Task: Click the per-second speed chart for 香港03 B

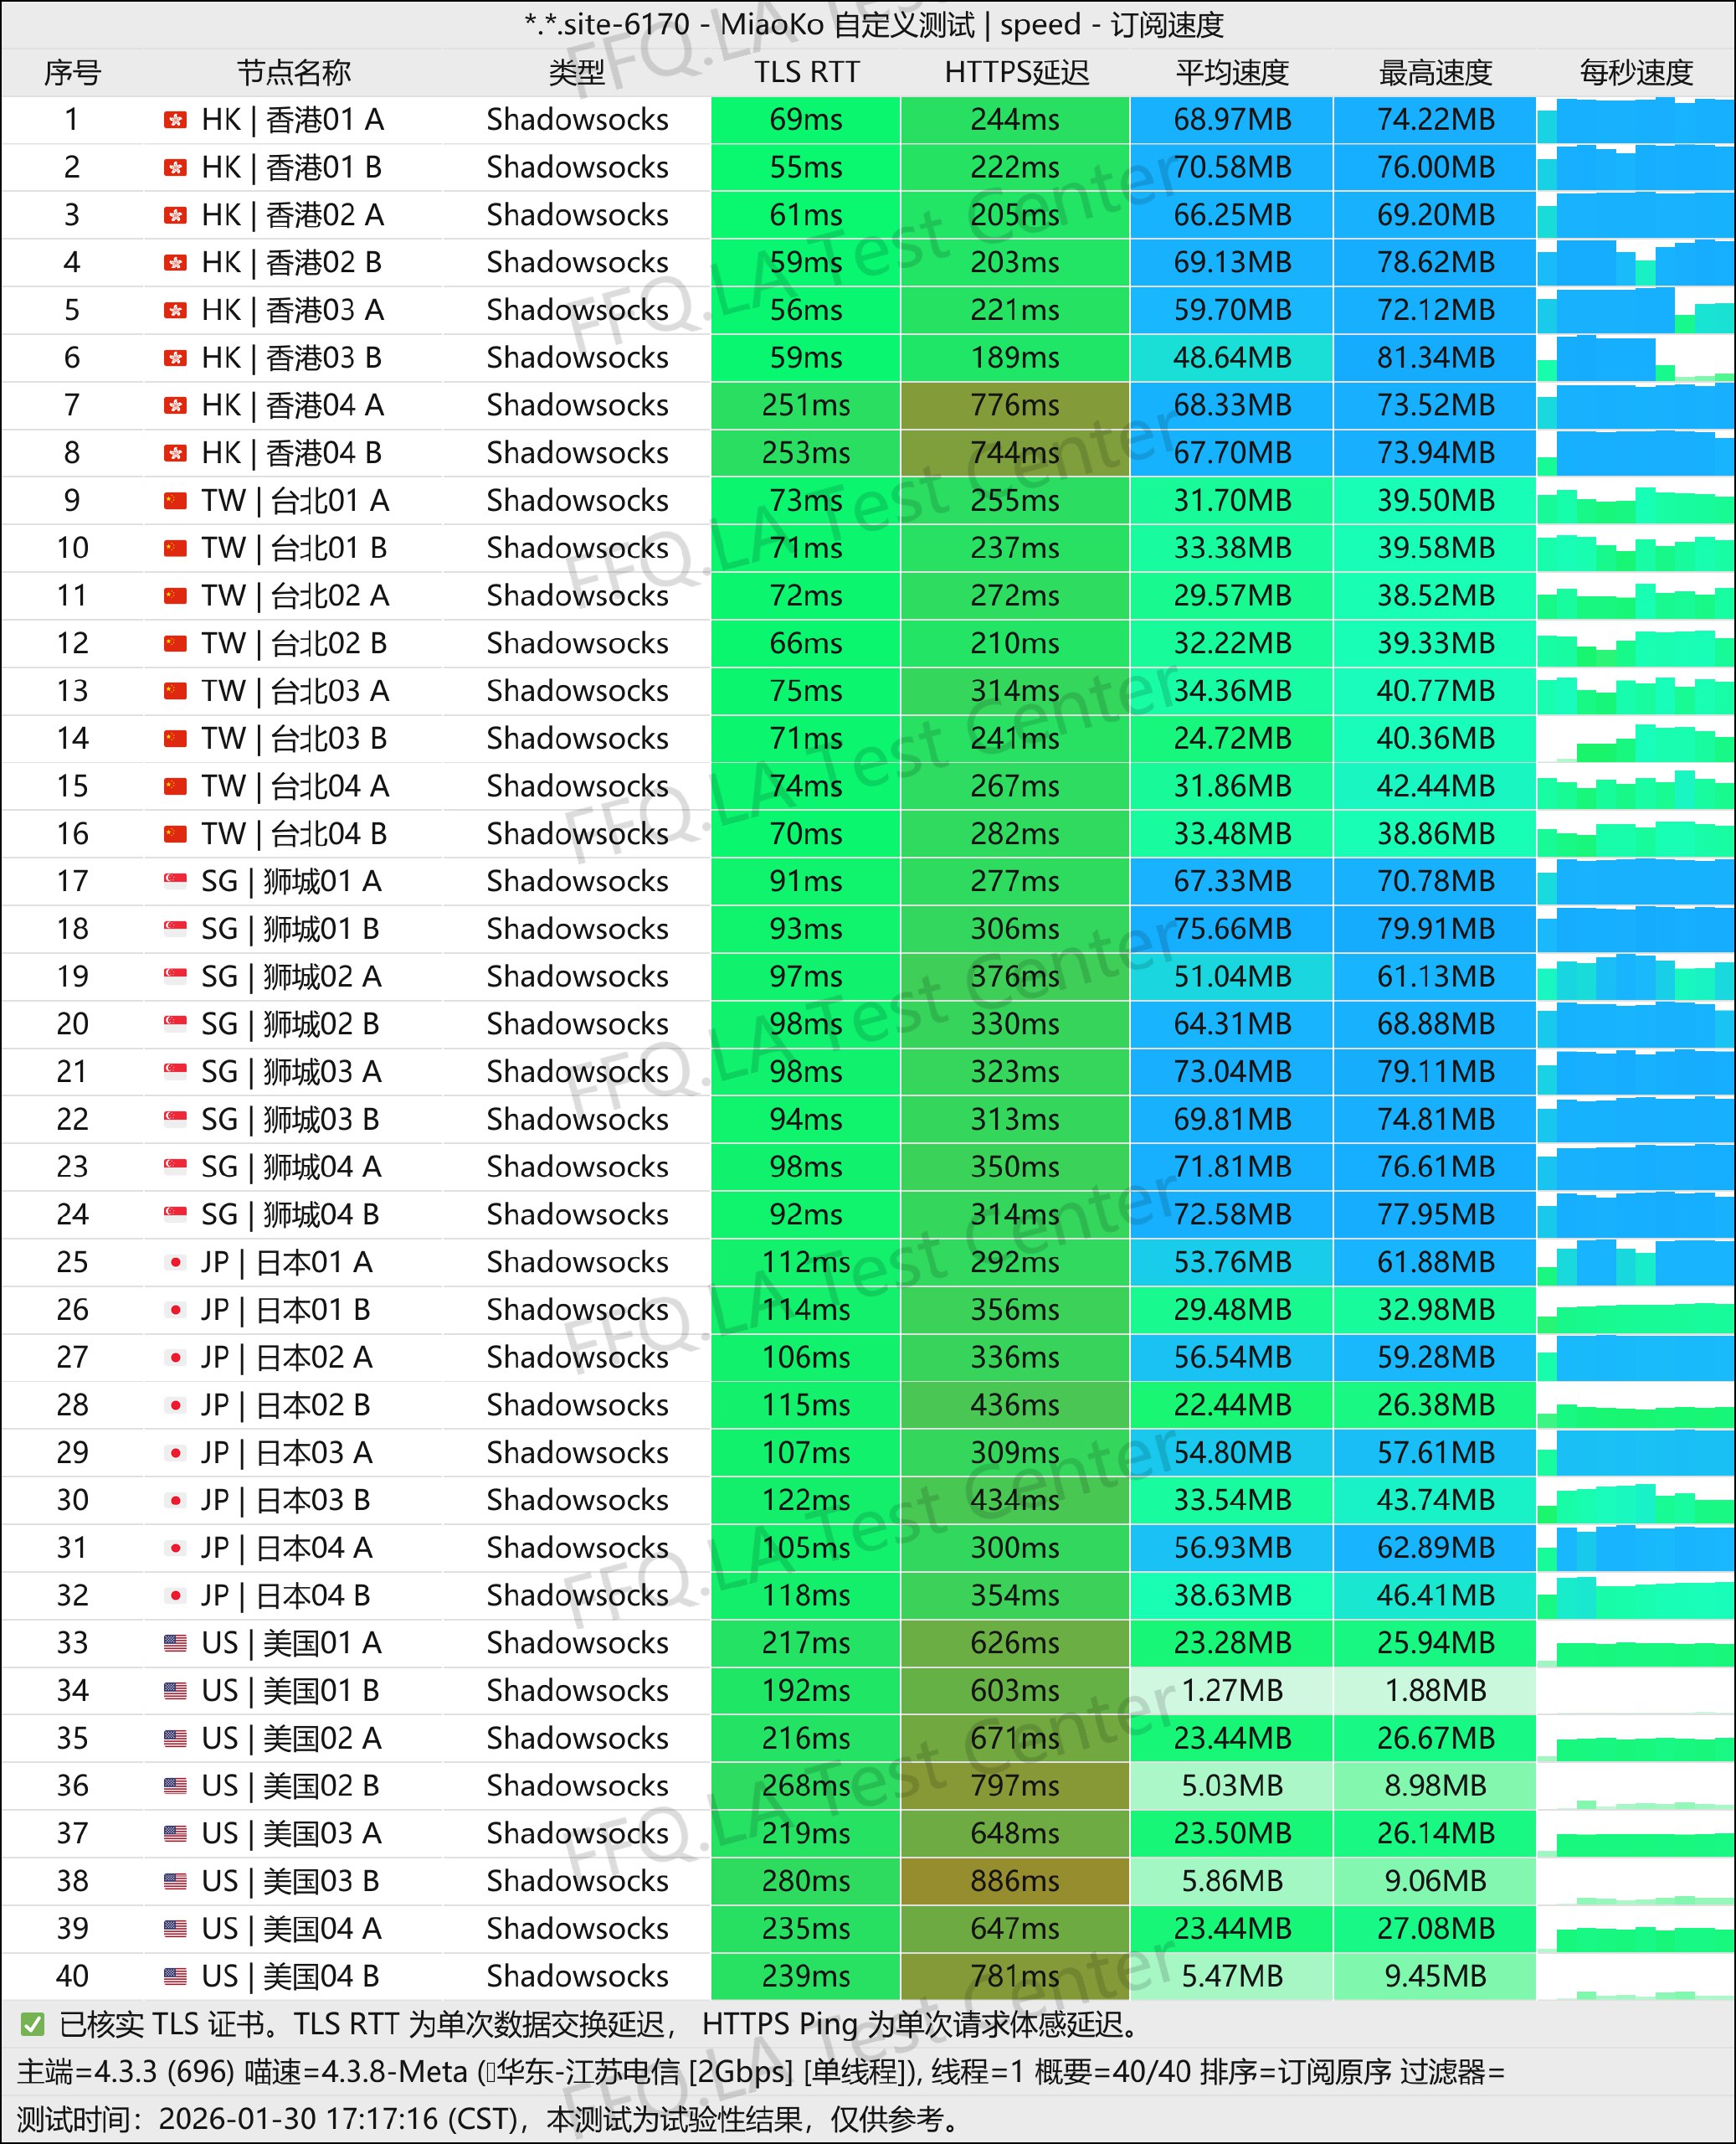Action: [1636, 357]
